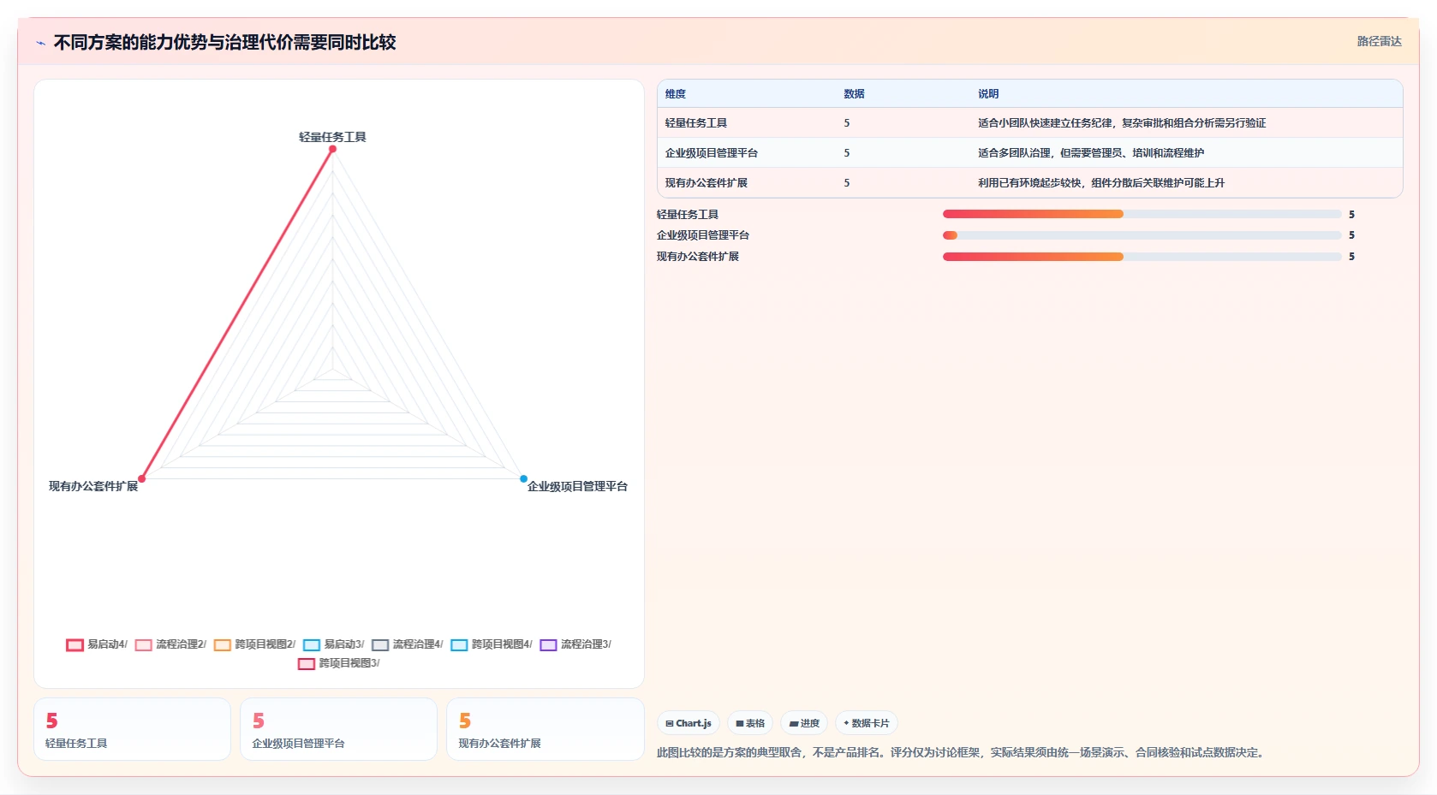Click the blue radar point at 企业级项目管理平台

pos(523,478)
